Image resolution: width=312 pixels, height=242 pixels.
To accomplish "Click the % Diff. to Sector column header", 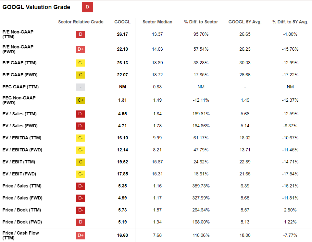I will (201, 22).
